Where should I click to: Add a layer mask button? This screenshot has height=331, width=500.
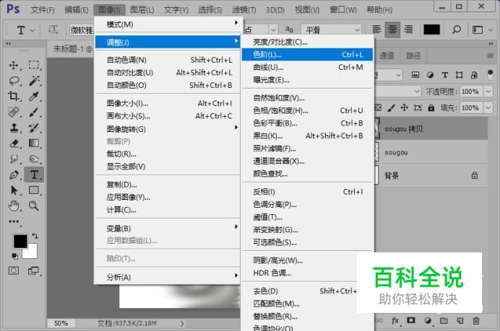pos(410,320)
